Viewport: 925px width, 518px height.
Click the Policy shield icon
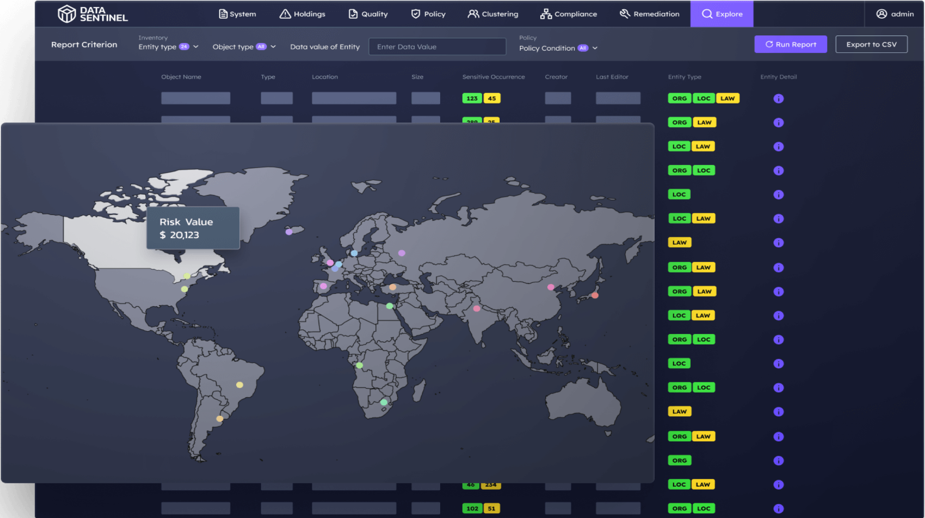[x=416, y=14]
